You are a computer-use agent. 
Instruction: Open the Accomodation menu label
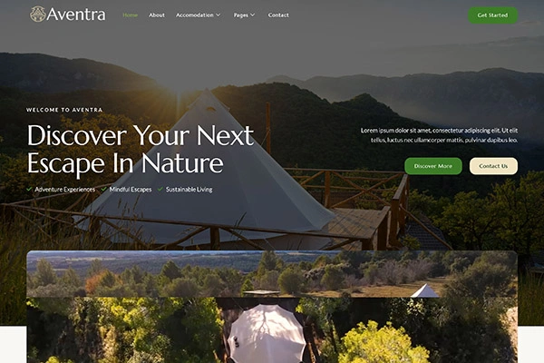(195, 15)
